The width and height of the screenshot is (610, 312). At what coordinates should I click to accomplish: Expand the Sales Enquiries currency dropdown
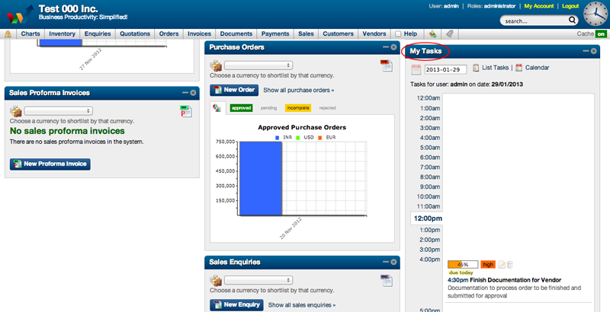coord(258,280)
